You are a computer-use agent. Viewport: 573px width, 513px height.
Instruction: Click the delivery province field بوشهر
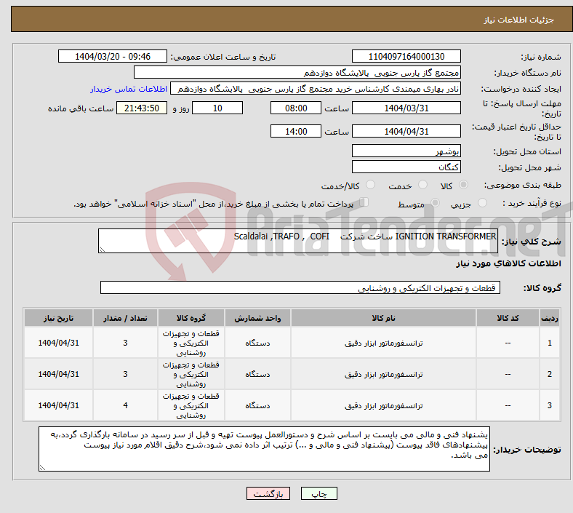pos(406,151)
